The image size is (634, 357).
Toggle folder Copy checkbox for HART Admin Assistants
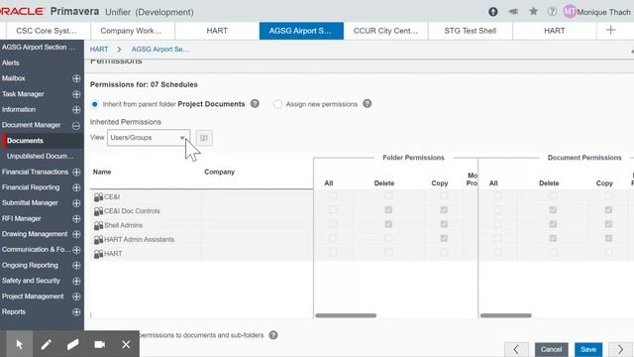coord(444,238)
